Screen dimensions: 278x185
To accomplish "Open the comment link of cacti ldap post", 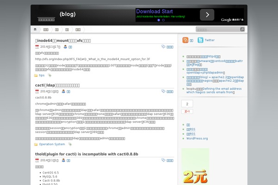I will tap(170, 92).
